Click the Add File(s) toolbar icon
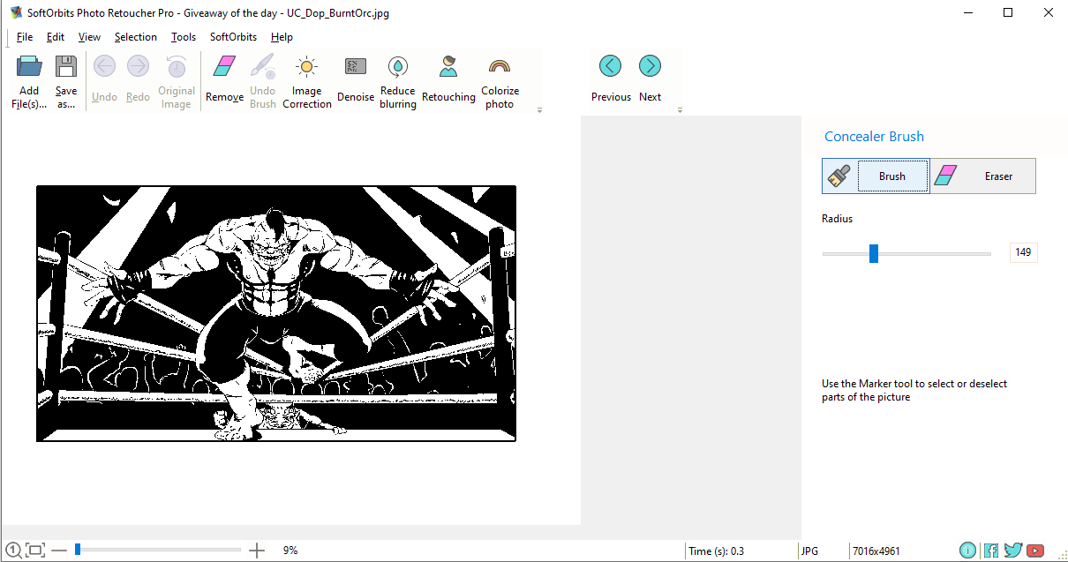The image size is (1068, 562). click(29, 67)
